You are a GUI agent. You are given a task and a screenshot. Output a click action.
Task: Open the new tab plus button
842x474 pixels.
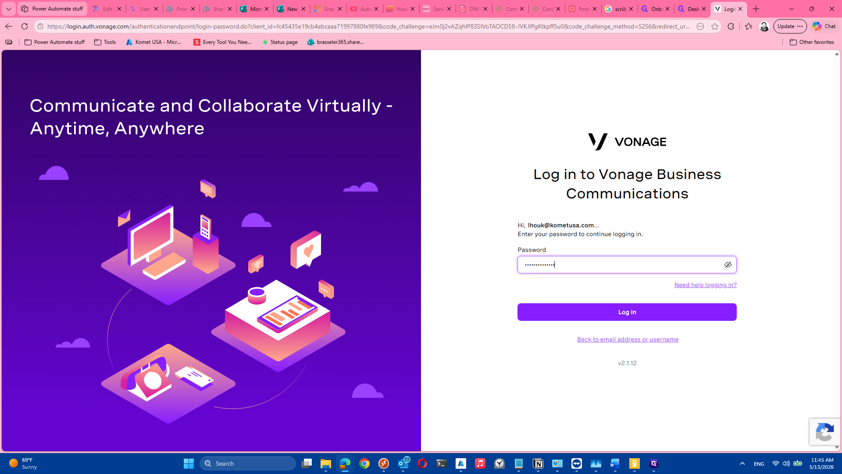pyautogui.click(x=756, y=9)
